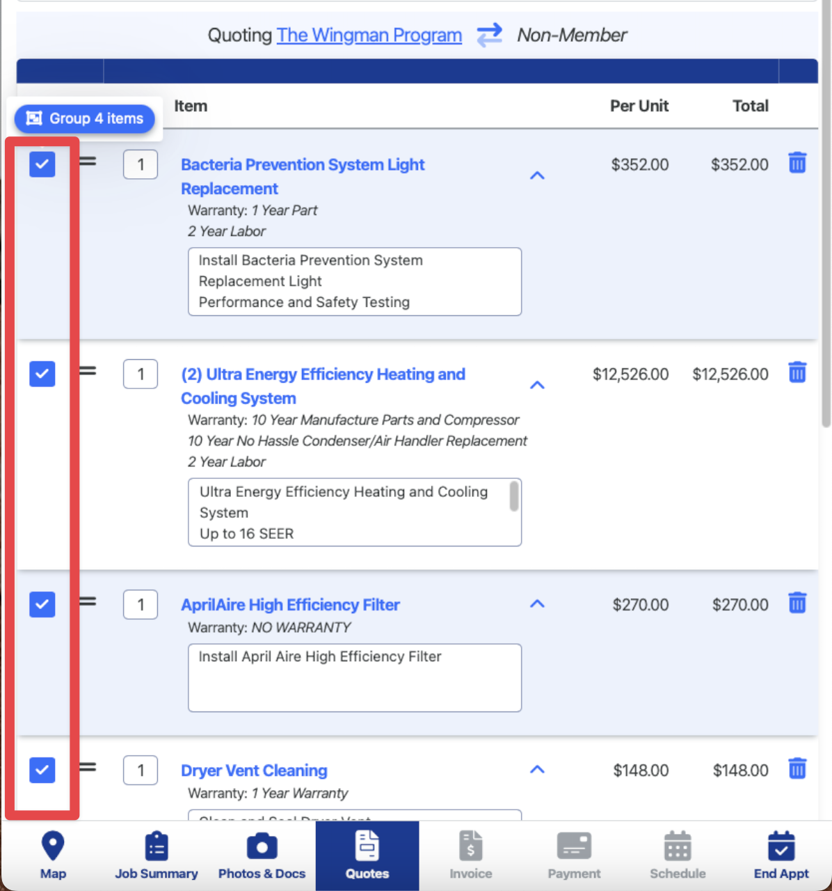Delete the AprilAire High Efficiency Filter item
832x891 pixels.
tap(797, 603)
